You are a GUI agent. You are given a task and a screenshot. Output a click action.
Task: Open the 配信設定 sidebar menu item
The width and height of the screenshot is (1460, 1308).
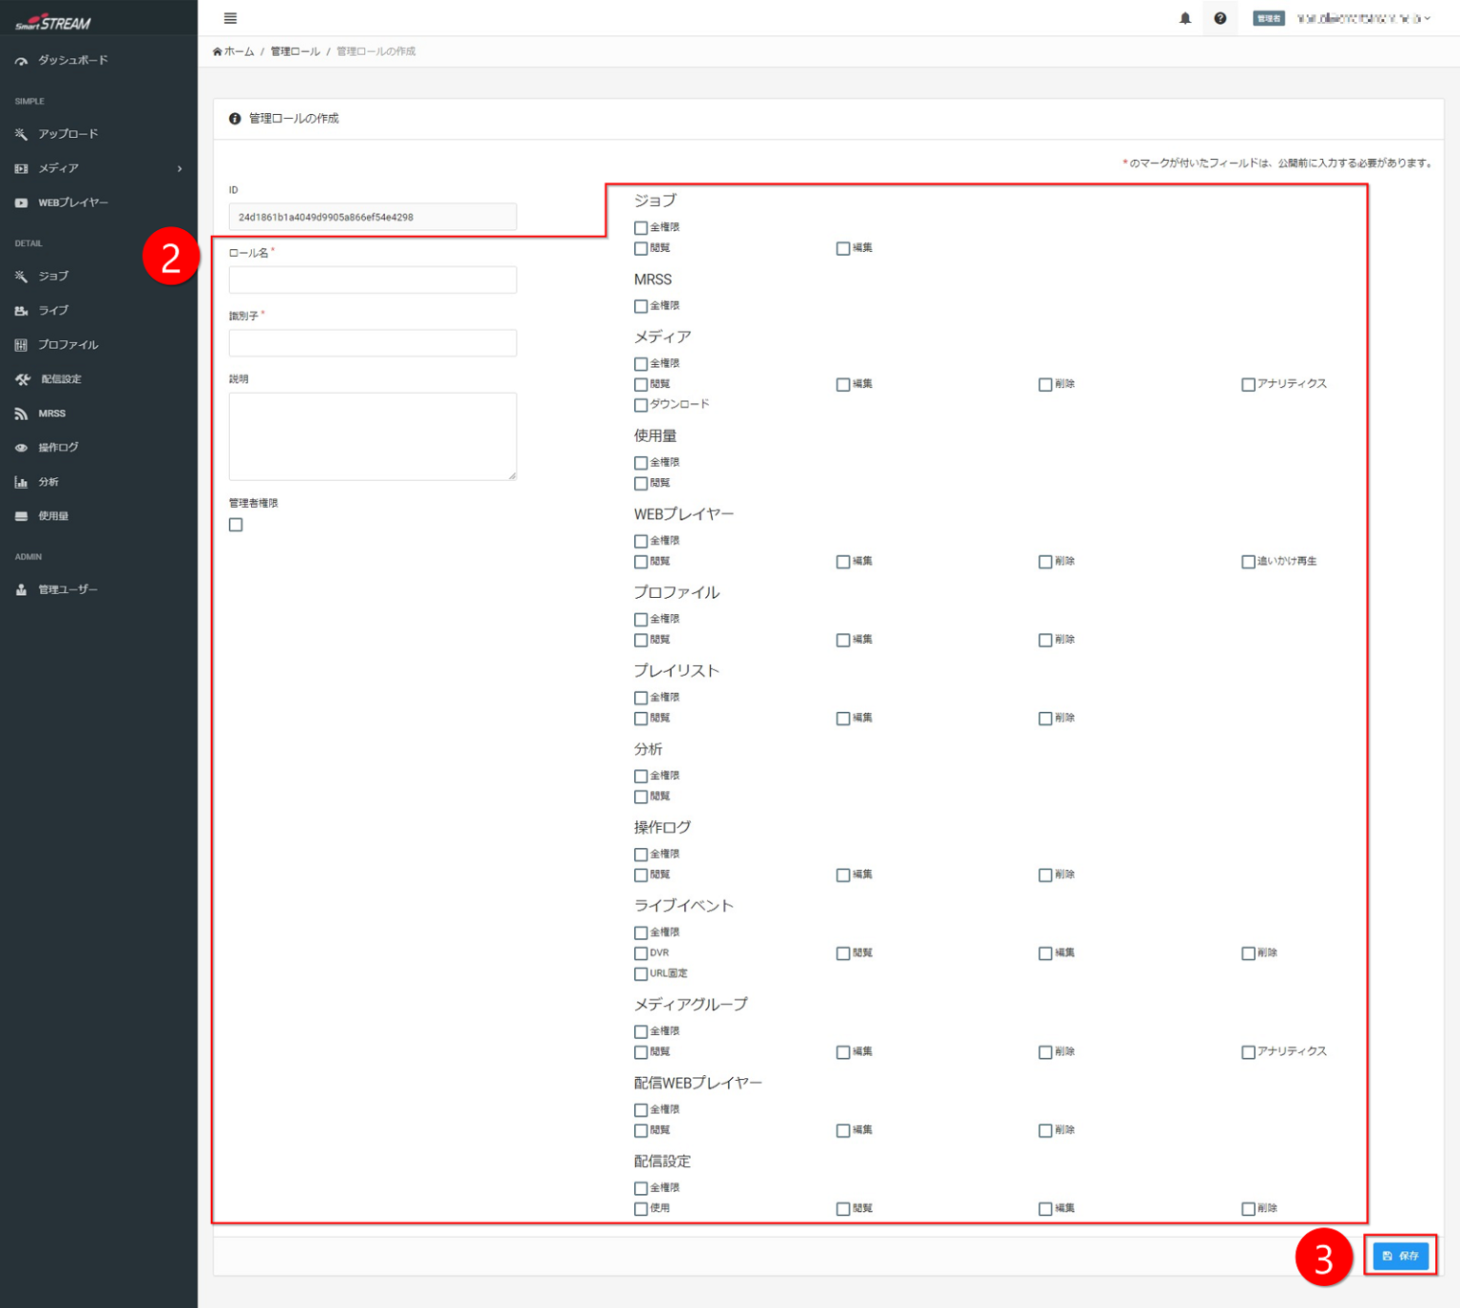(x=61, y=379)
